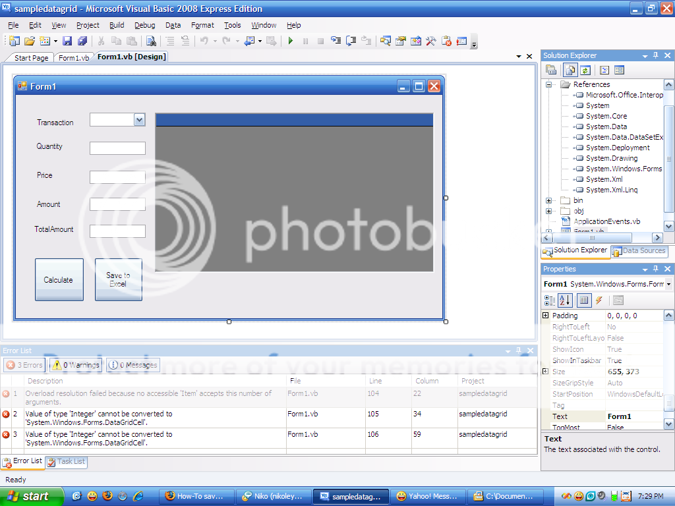Click the Undo arrow icon
This screenshot has height=506, width=675.
coord(204,41)
